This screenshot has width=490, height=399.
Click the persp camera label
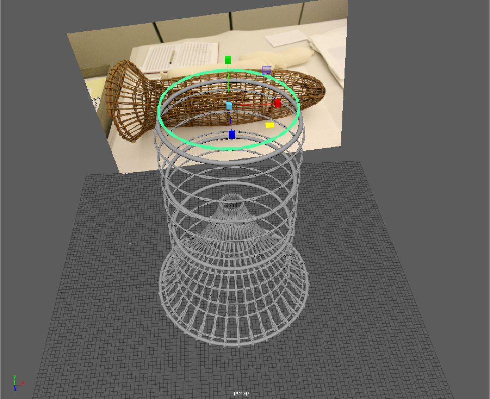241,393
